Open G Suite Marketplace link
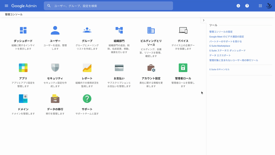Screen dimensions: 275x155 (220, 46)
